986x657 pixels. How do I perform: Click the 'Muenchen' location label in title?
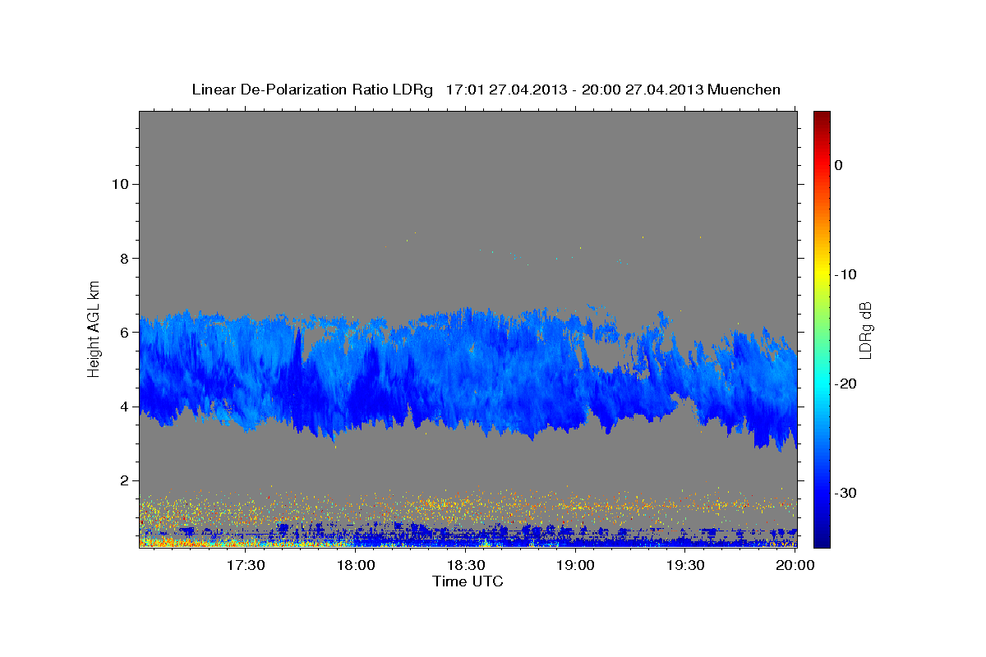(x=744, y=90)
